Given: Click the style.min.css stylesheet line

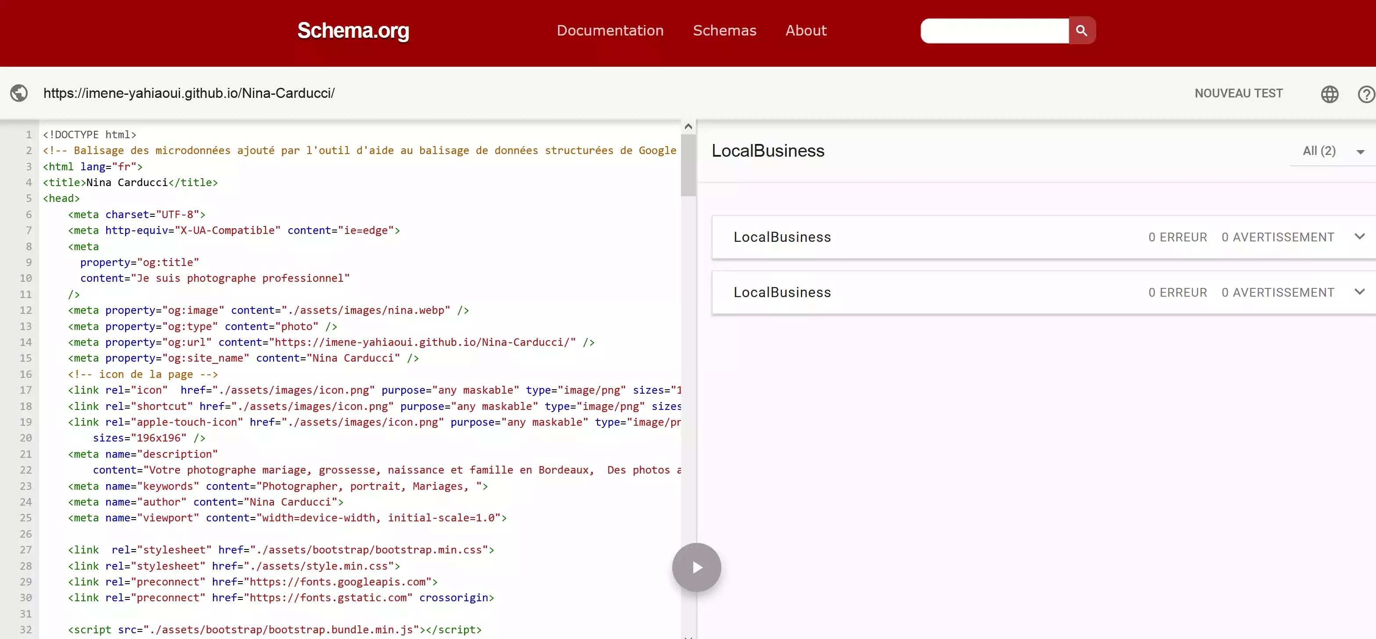Looking at the screenshot, I should (x=234, y=566).
